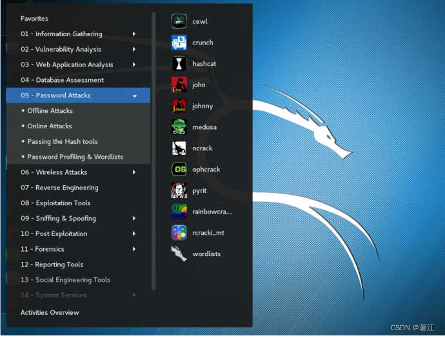Click the wordlists dragon icon
This screenshot has height=338, width=445.
point(179,253)
